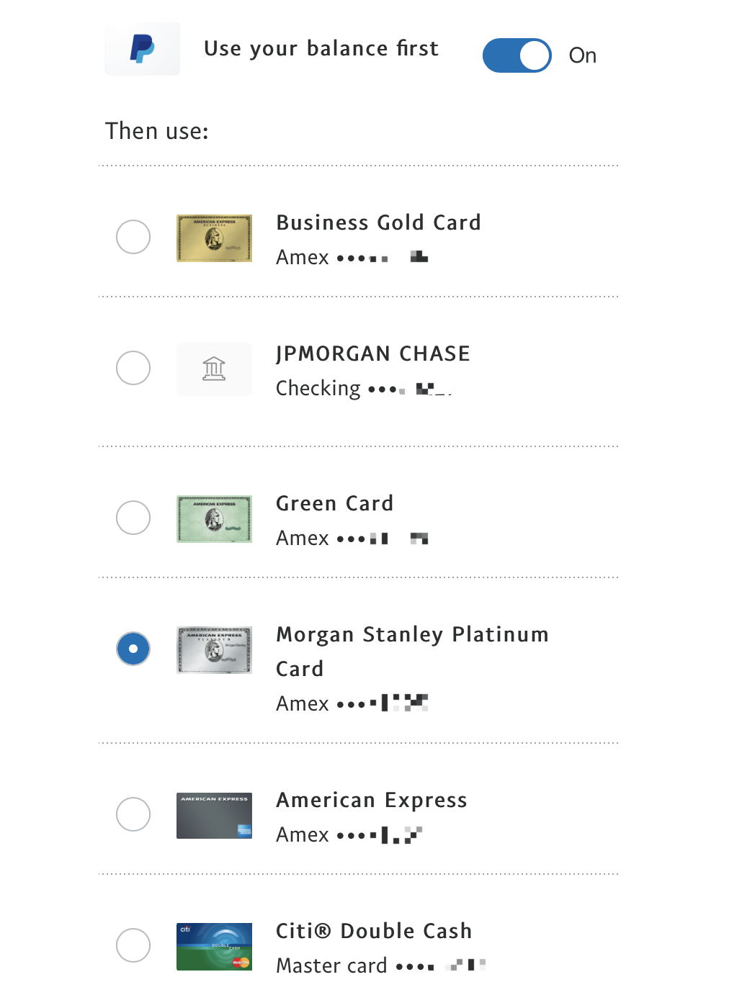Viewport: 742px width, 995px height.
Task: Click the Business Gold Card image
Action: (x=214, y=238)
